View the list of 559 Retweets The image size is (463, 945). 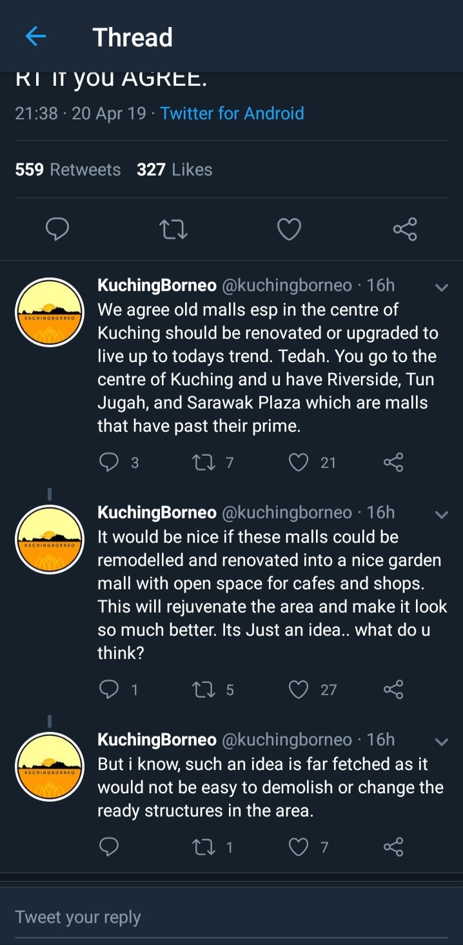[x=68, y=170]
